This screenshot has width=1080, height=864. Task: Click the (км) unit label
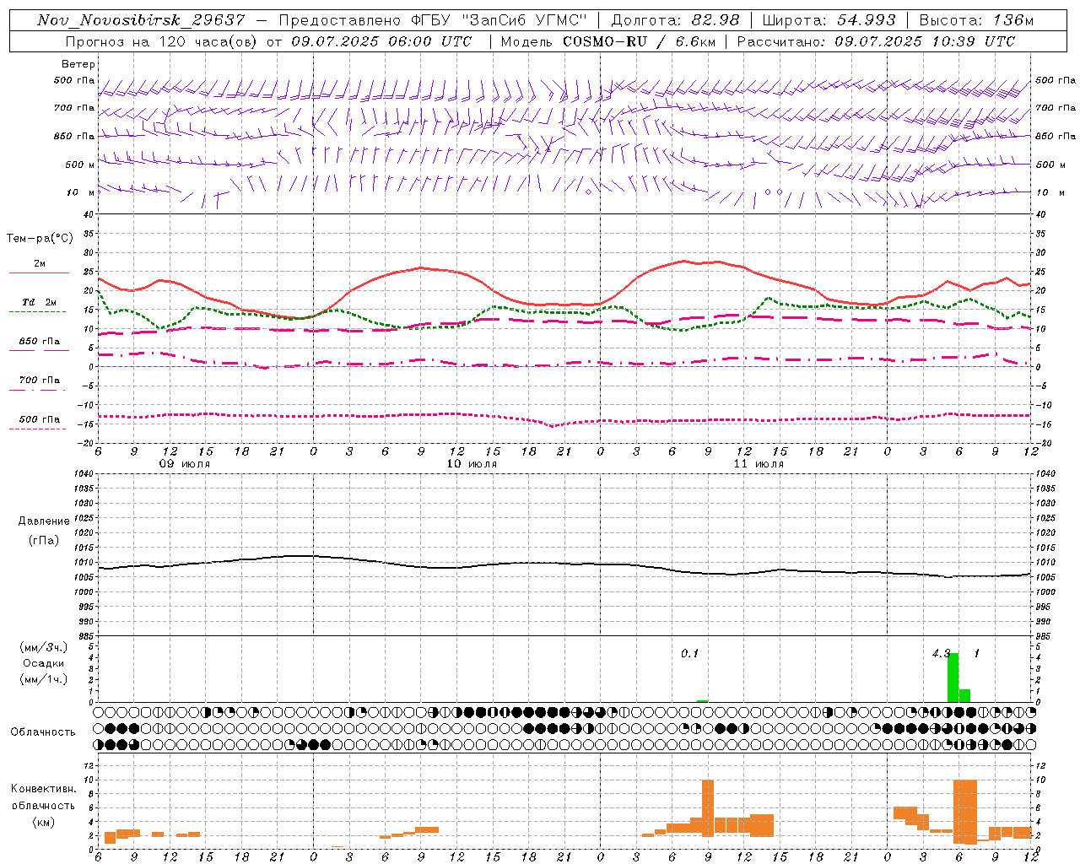44,822
